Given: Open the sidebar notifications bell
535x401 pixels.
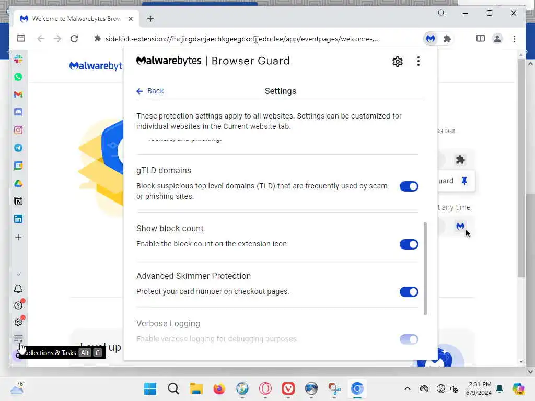Looking at the screenshot, I should (18, 289).
